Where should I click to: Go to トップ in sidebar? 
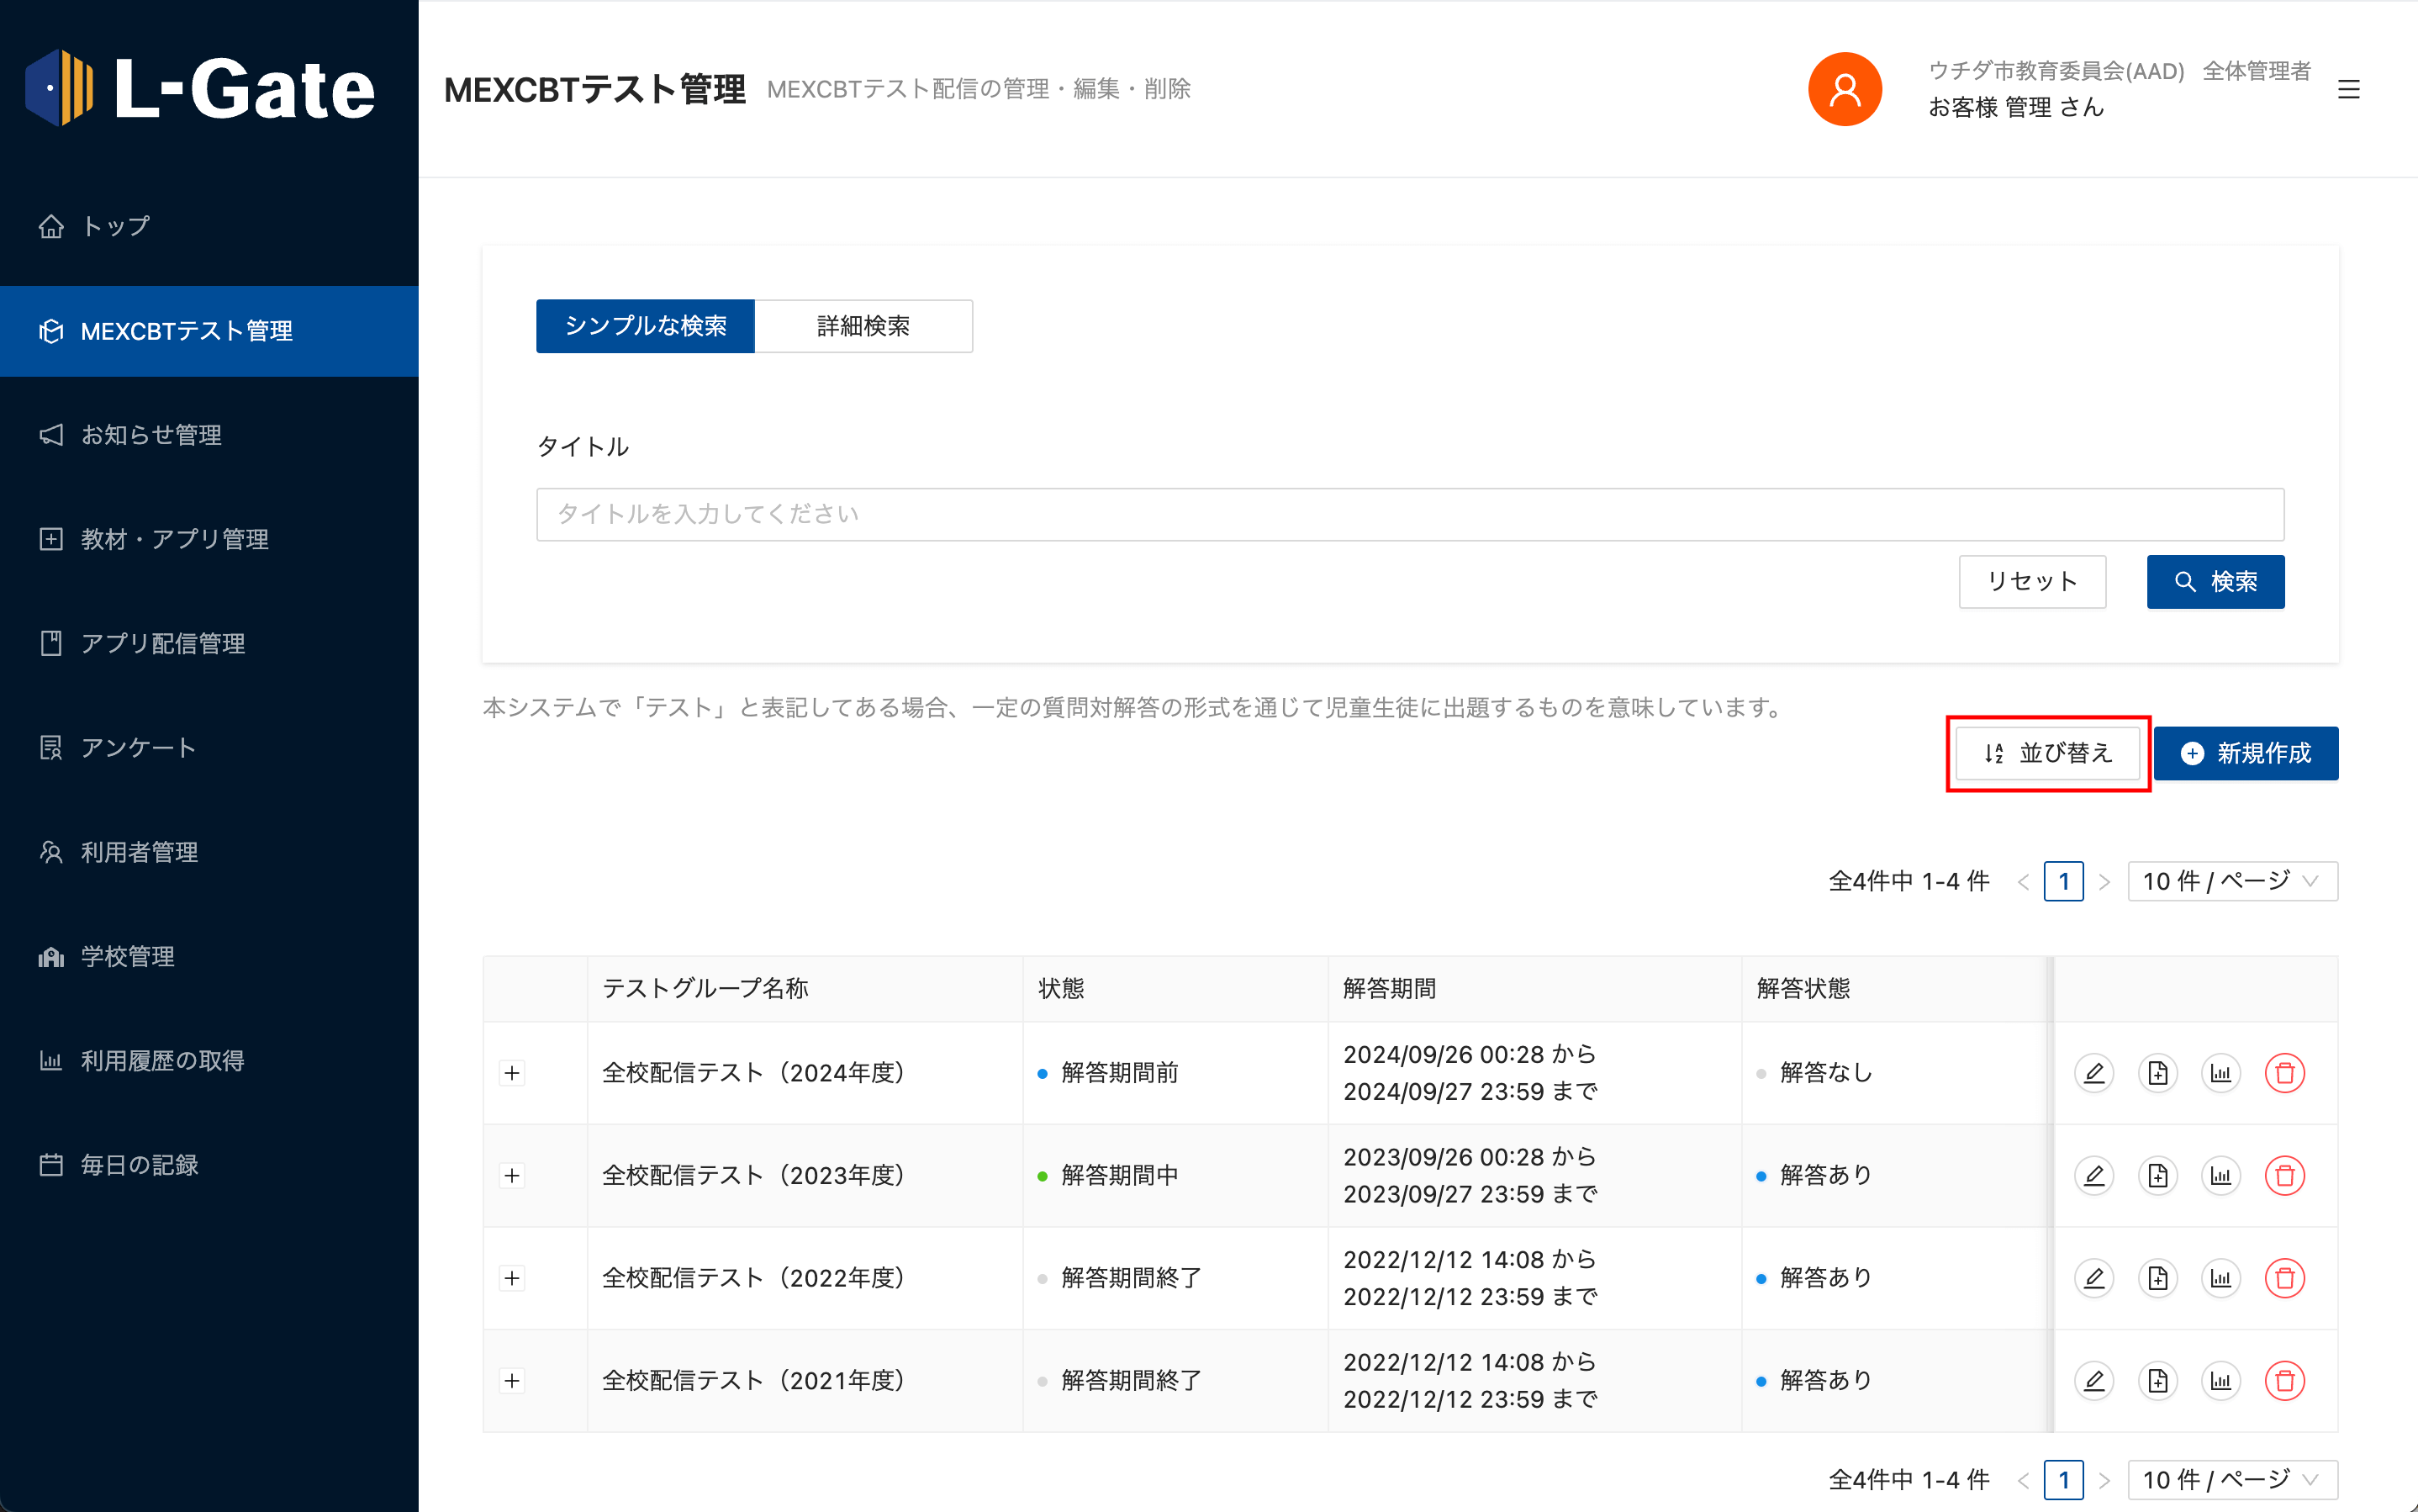point(209,226)
